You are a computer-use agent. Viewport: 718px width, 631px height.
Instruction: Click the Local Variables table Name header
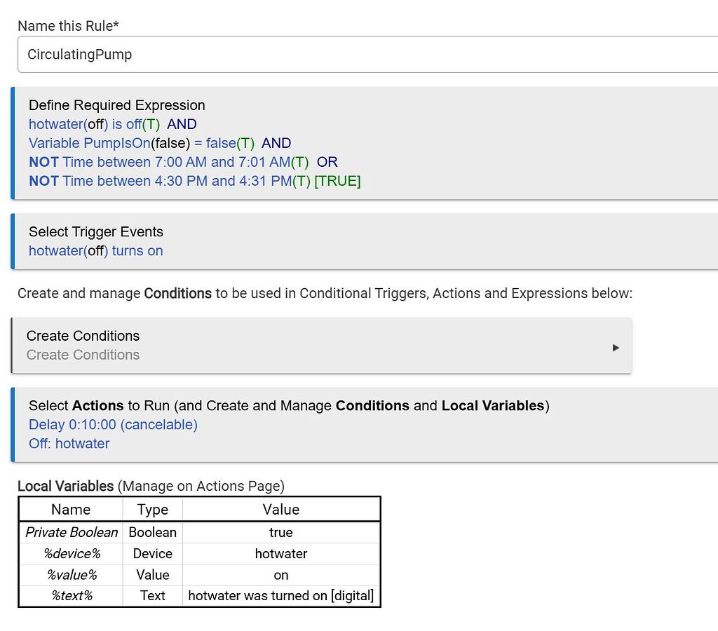coord(71,509)
